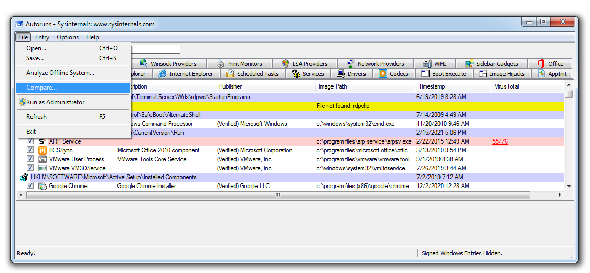
Task: Open the Entry menu
Action: [42, 37]
